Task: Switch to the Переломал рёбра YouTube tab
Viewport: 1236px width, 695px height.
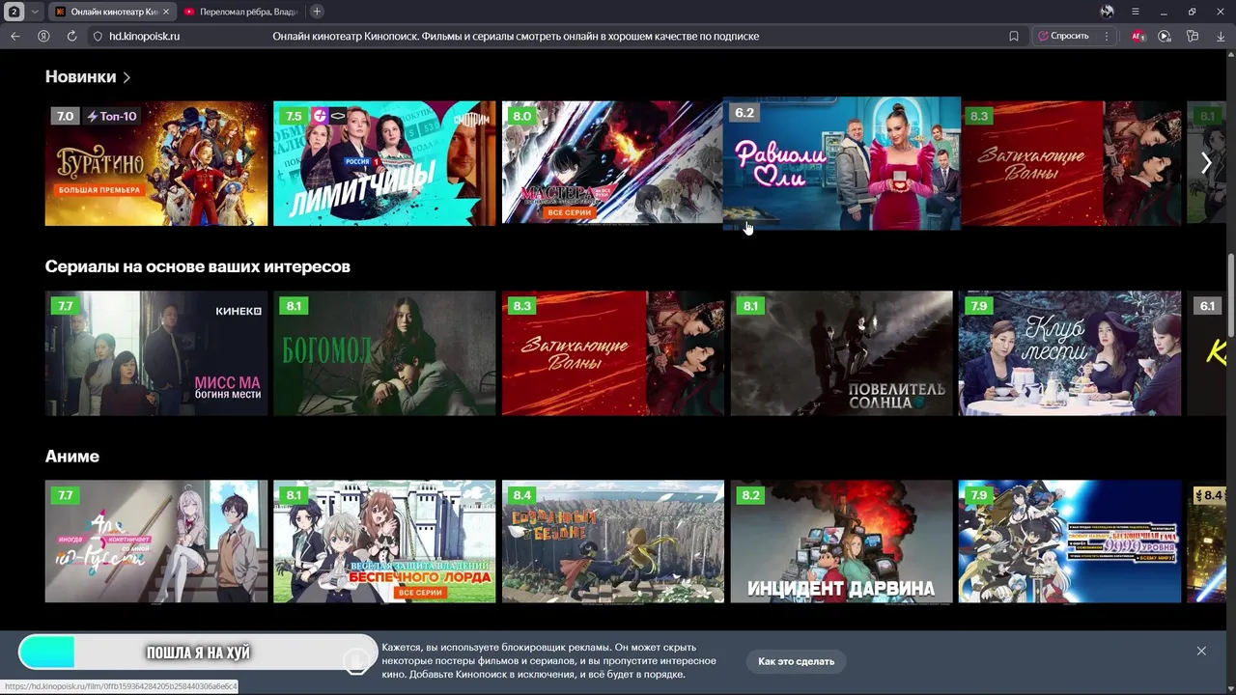Action: click(x=239, y=12)
